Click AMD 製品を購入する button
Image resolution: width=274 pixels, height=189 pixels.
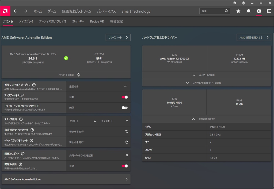[x=254, y=37]
